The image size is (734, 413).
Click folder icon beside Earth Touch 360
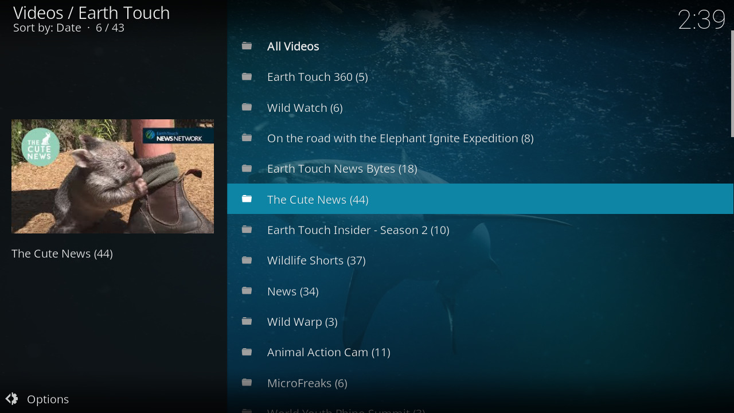coord(247,77)
